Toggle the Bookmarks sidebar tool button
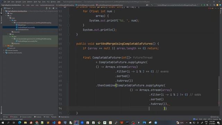The height and width of the screenshot is (125, 222). point(1,110)
